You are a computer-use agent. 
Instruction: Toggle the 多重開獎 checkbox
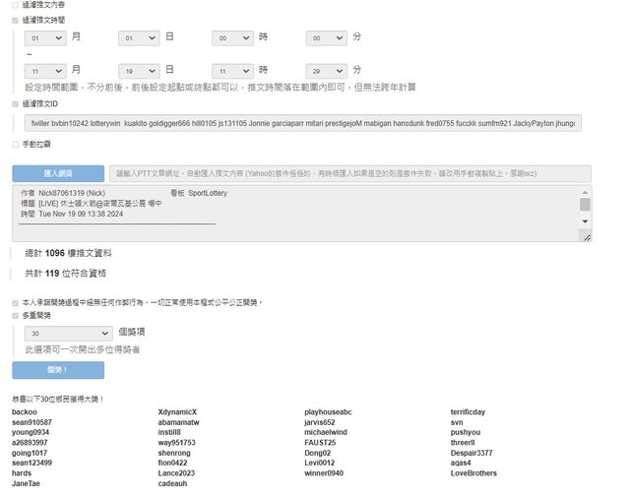pyautogui.click(x=15, y=316)
